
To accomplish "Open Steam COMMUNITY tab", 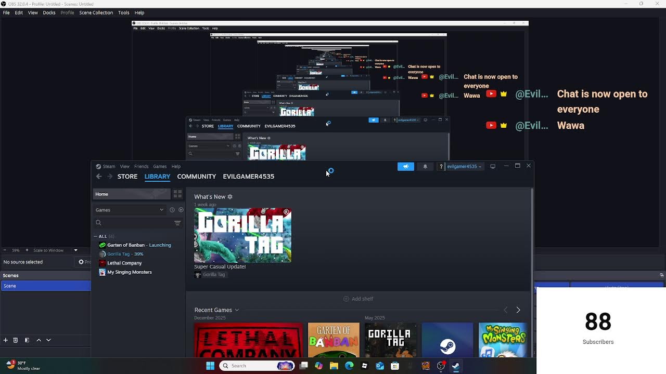I will point(196,177).
